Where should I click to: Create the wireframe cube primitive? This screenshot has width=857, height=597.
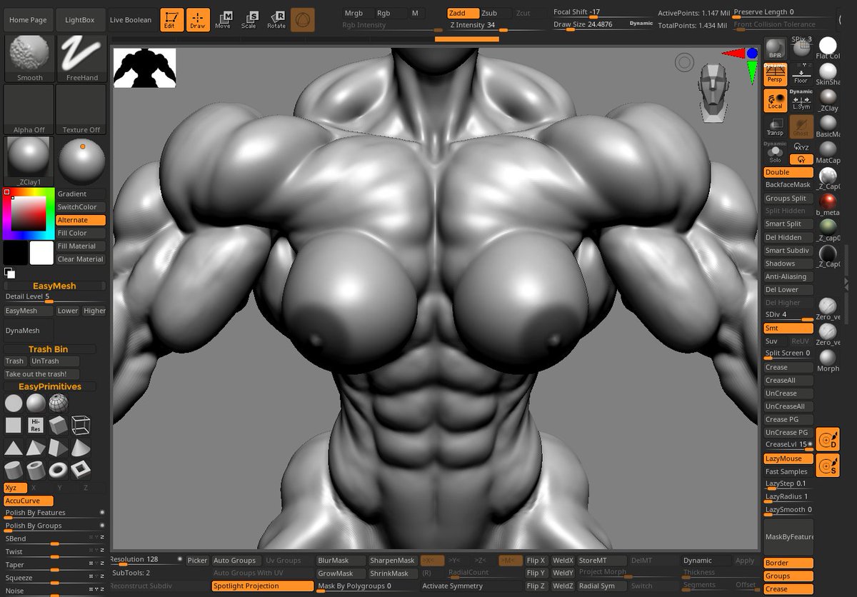[x=81, y=426]
